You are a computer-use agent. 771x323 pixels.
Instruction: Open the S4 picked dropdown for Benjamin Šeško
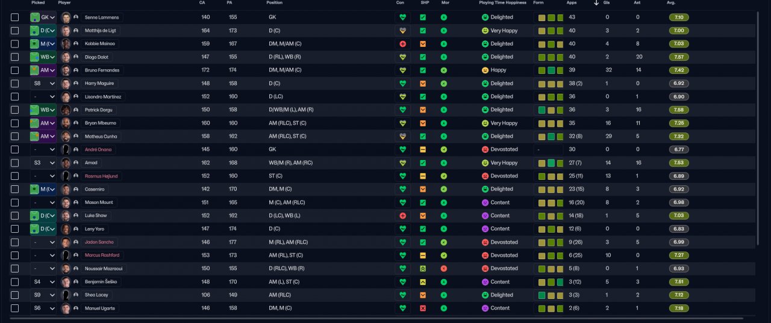43,282
